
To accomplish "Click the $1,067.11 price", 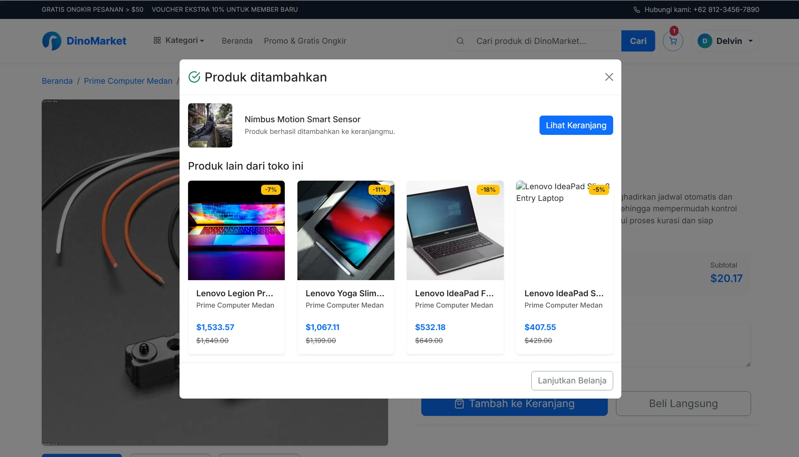I will click(322, 327).
